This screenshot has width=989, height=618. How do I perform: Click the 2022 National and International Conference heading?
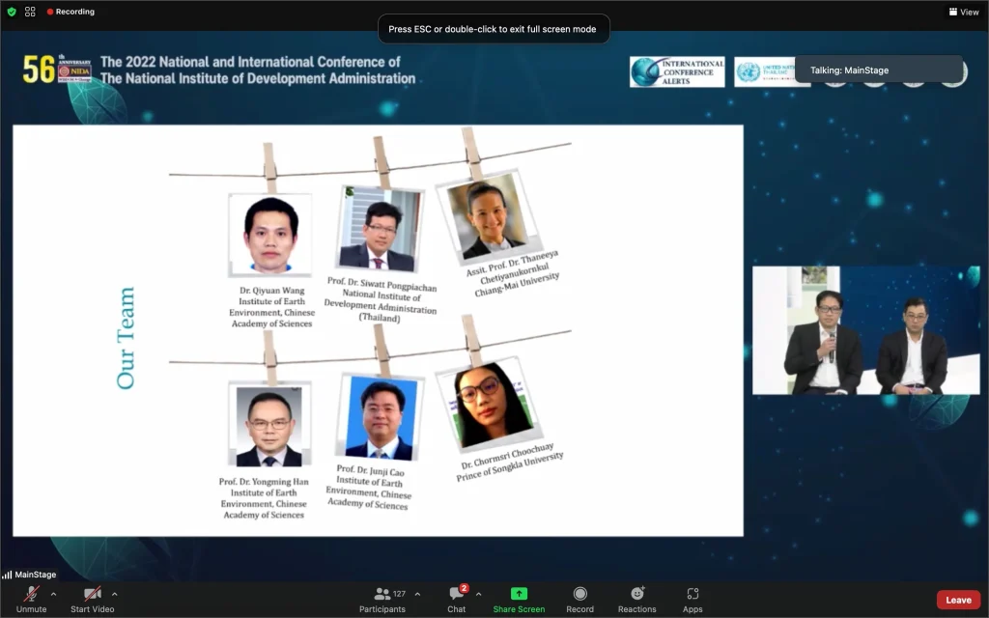[257, 70]
